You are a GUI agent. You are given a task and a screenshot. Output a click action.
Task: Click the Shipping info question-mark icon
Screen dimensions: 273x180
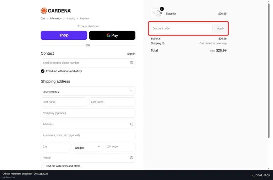(x=163, y=43)
